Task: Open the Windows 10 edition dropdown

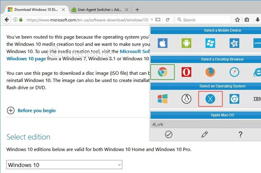Action: pos(64,165)
